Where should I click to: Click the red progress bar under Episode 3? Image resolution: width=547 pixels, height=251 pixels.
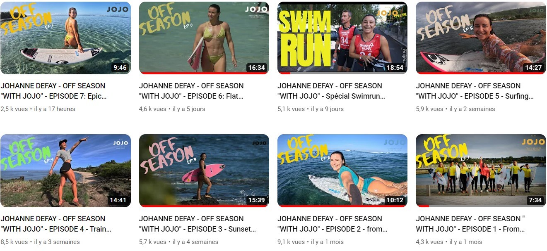click(x=204, y=206)
